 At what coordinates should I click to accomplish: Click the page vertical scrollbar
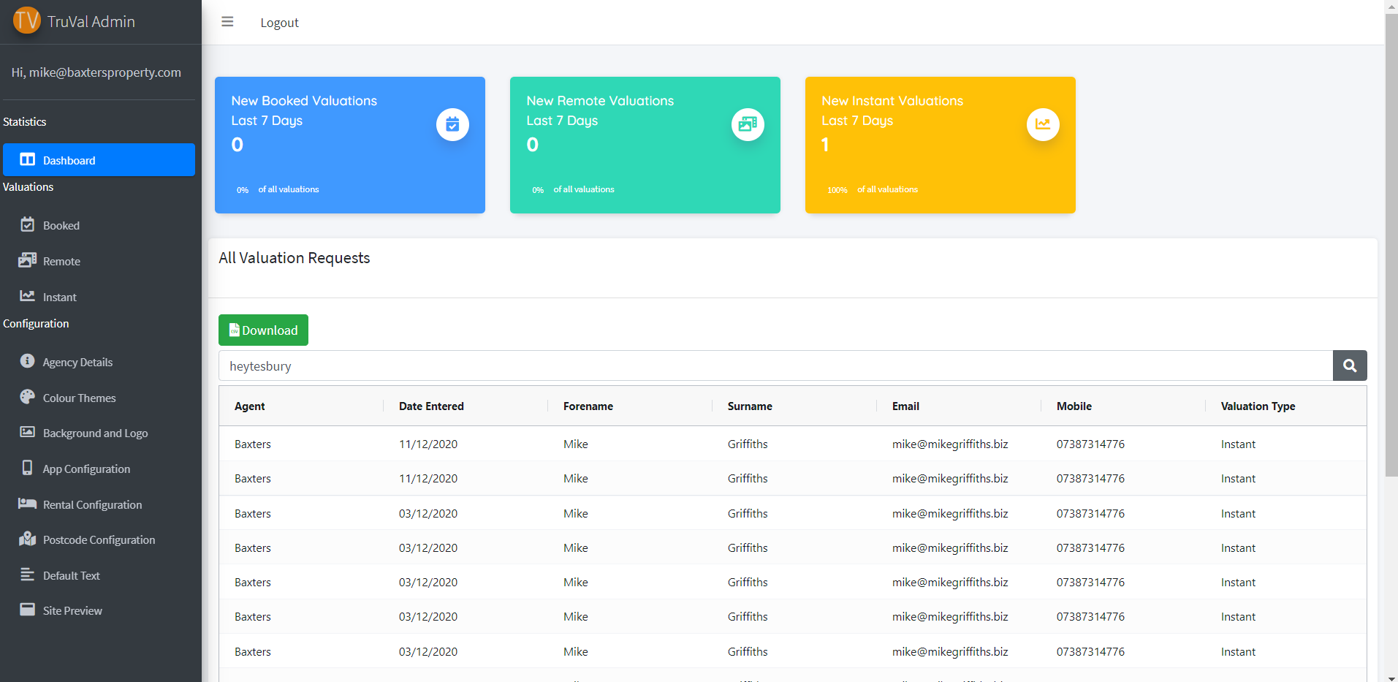pos(1391,245)
